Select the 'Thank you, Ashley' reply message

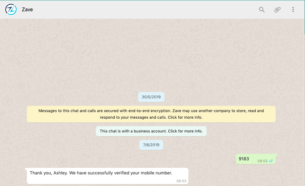tap(107, 176)
